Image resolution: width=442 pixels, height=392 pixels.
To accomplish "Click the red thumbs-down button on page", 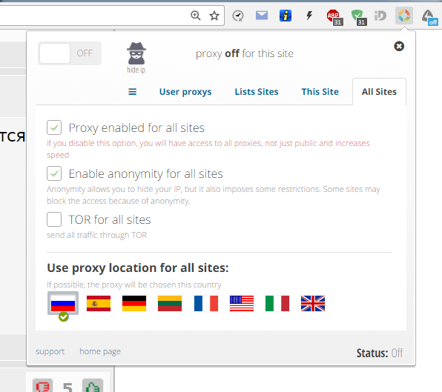I will tap(42, 385).
